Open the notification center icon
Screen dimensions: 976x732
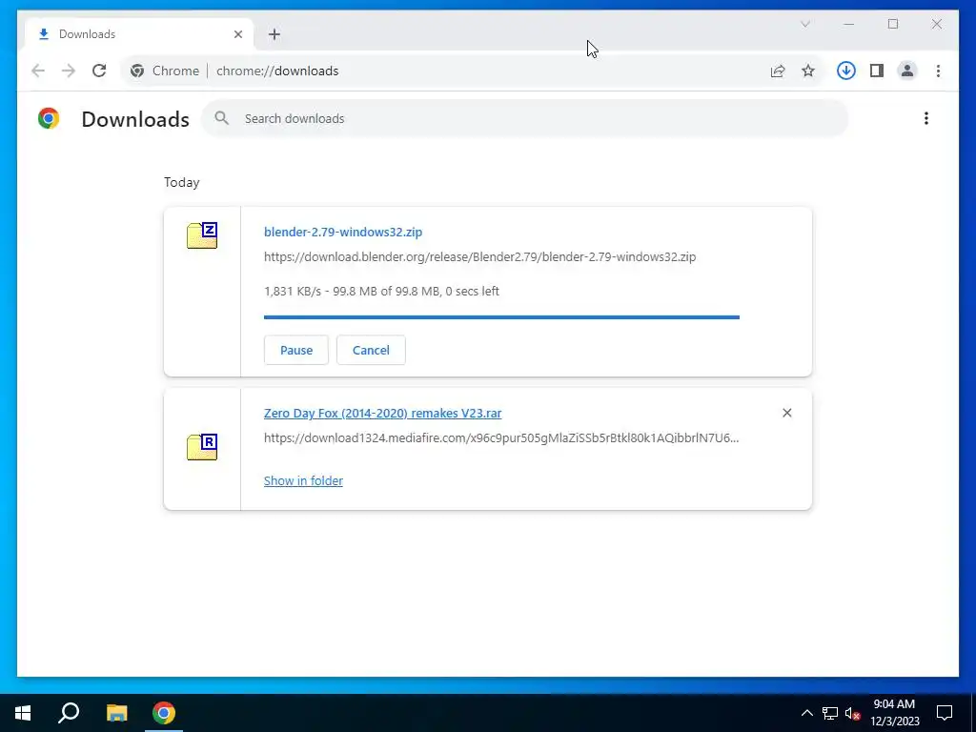pyautogui.click(x=945, y=713)
